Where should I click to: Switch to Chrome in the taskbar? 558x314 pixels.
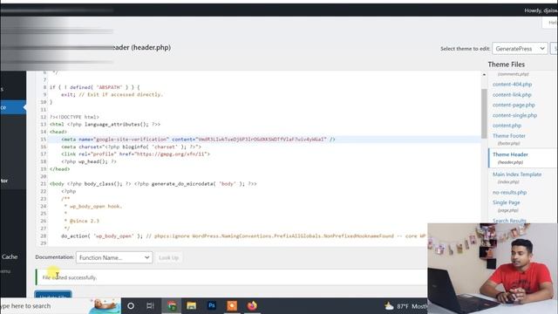click(172, 306)
